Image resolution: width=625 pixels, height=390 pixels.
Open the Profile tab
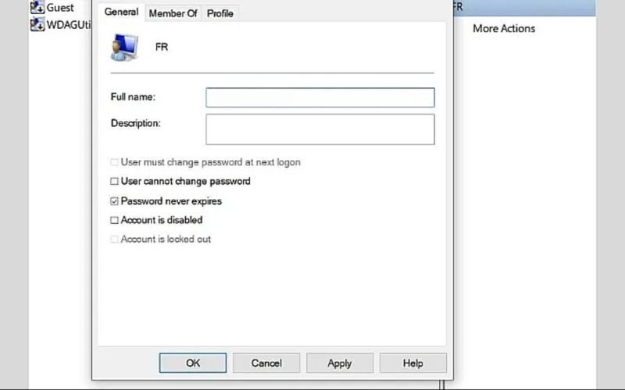[x=220, y=13]
